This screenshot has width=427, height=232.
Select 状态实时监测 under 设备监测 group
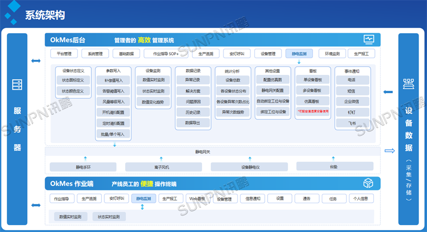153,91
